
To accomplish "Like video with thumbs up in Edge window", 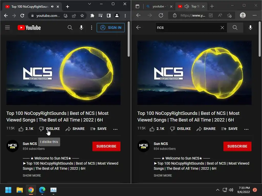I will [157, 129].
